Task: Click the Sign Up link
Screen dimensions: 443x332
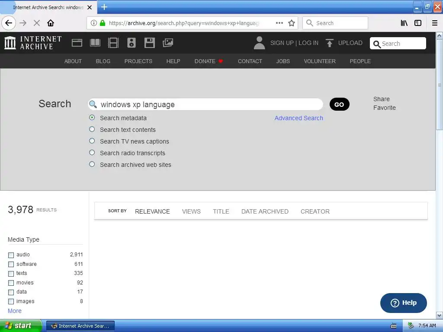Action: 282,43
